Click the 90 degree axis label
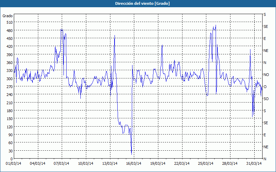The height and width of the screenshot is (172, 276). pos(11,135)
